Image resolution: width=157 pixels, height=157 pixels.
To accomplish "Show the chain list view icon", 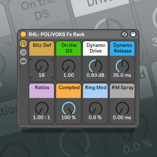I will pos(23,52).
